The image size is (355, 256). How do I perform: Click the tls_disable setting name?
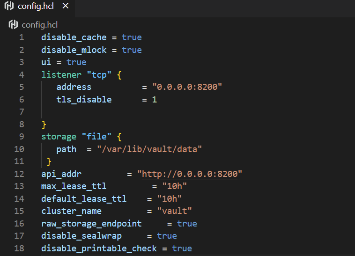coord(84,99)
